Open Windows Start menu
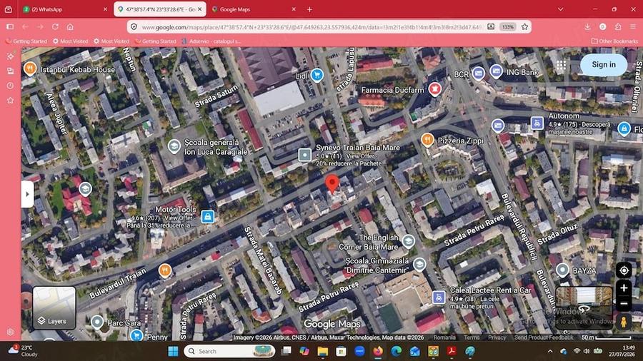This screenshot has height=361, width=643. point(173,351)
